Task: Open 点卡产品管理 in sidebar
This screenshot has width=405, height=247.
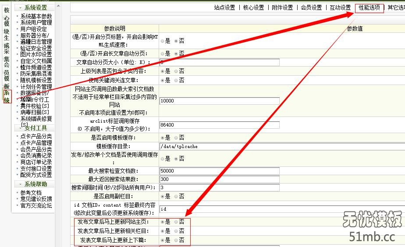Action: pos(36,143)
